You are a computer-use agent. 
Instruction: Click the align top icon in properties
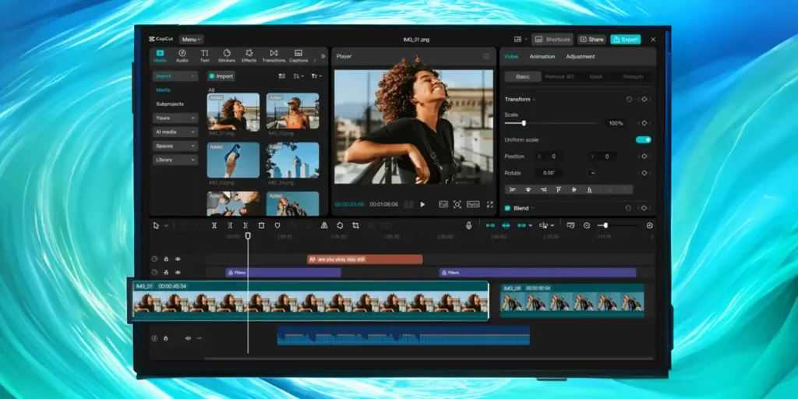click(559, 189)
